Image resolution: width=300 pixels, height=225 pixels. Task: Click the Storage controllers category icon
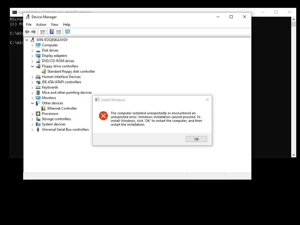[x=38, y=119]
